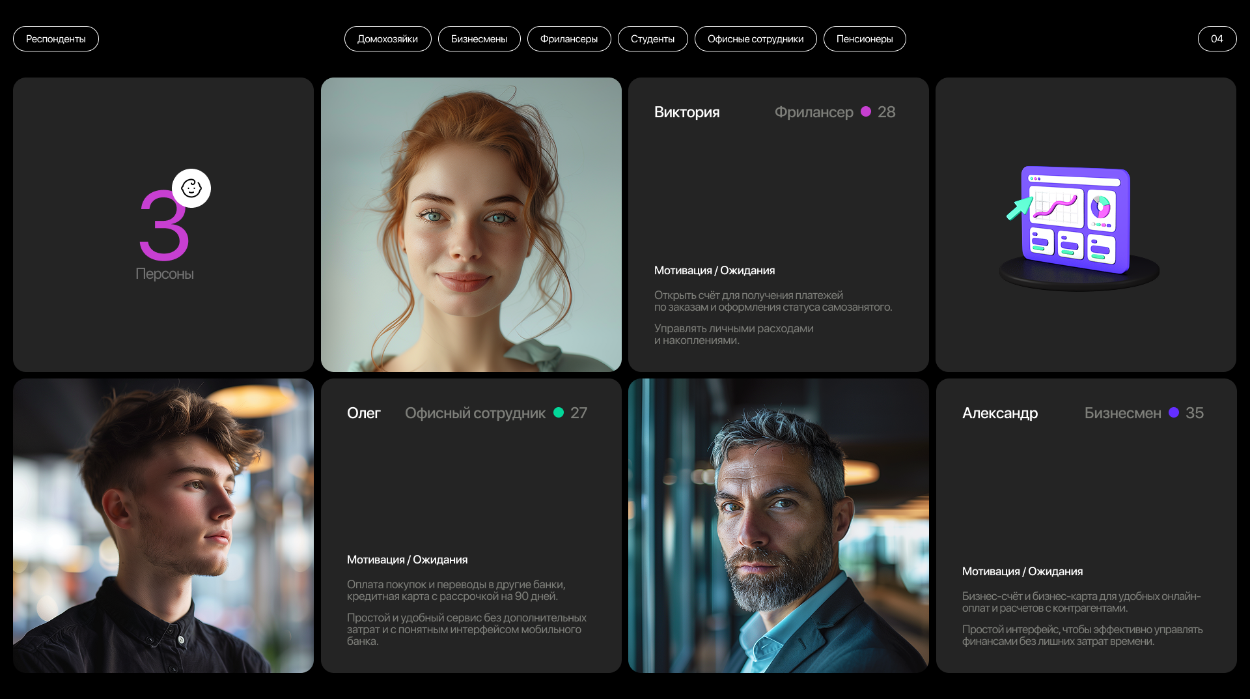Open Александр's bearded portrait photo
This screenshot has height=699, width=1250.
click(x=778, y=526)
